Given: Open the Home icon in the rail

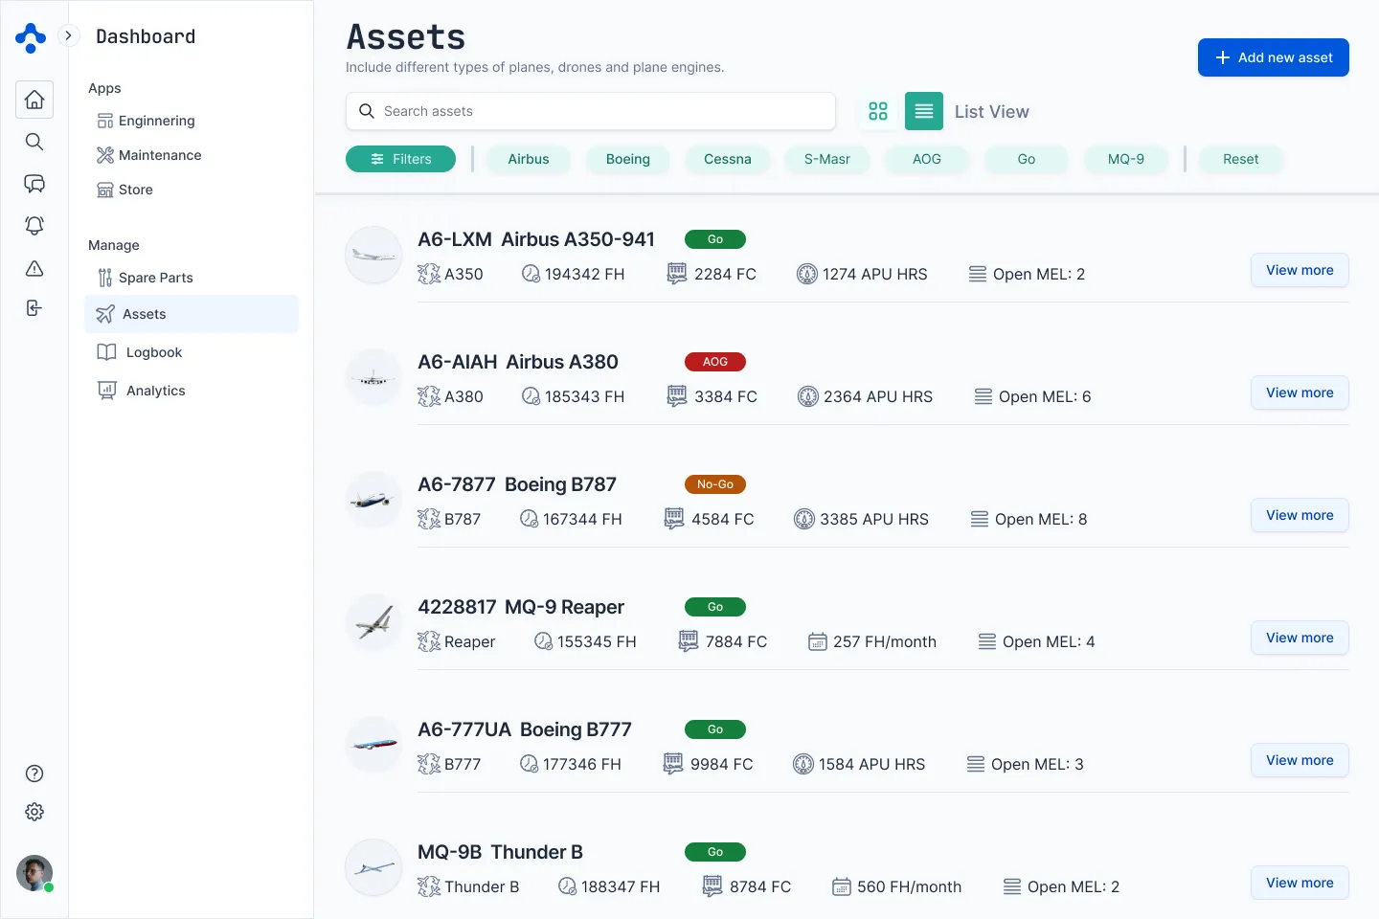Looking at the screenshot, I should pyautogui.click(x=34, y=100).
